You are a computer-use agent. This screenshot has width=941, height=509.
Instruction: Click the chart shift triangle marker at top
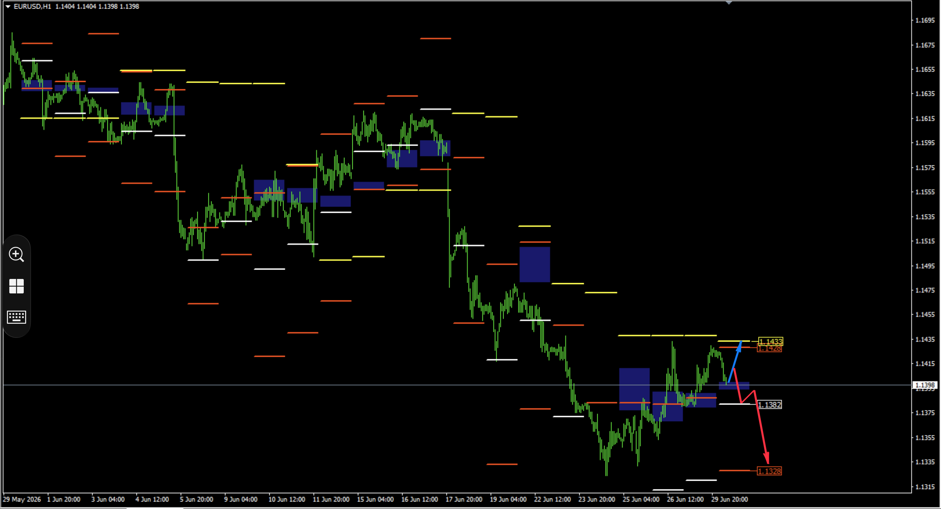click(x=729, y=2)
